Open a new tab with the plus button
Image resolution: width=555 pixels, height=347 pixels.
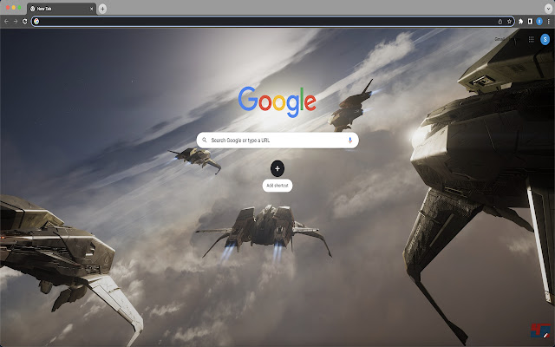click(102, 9)
